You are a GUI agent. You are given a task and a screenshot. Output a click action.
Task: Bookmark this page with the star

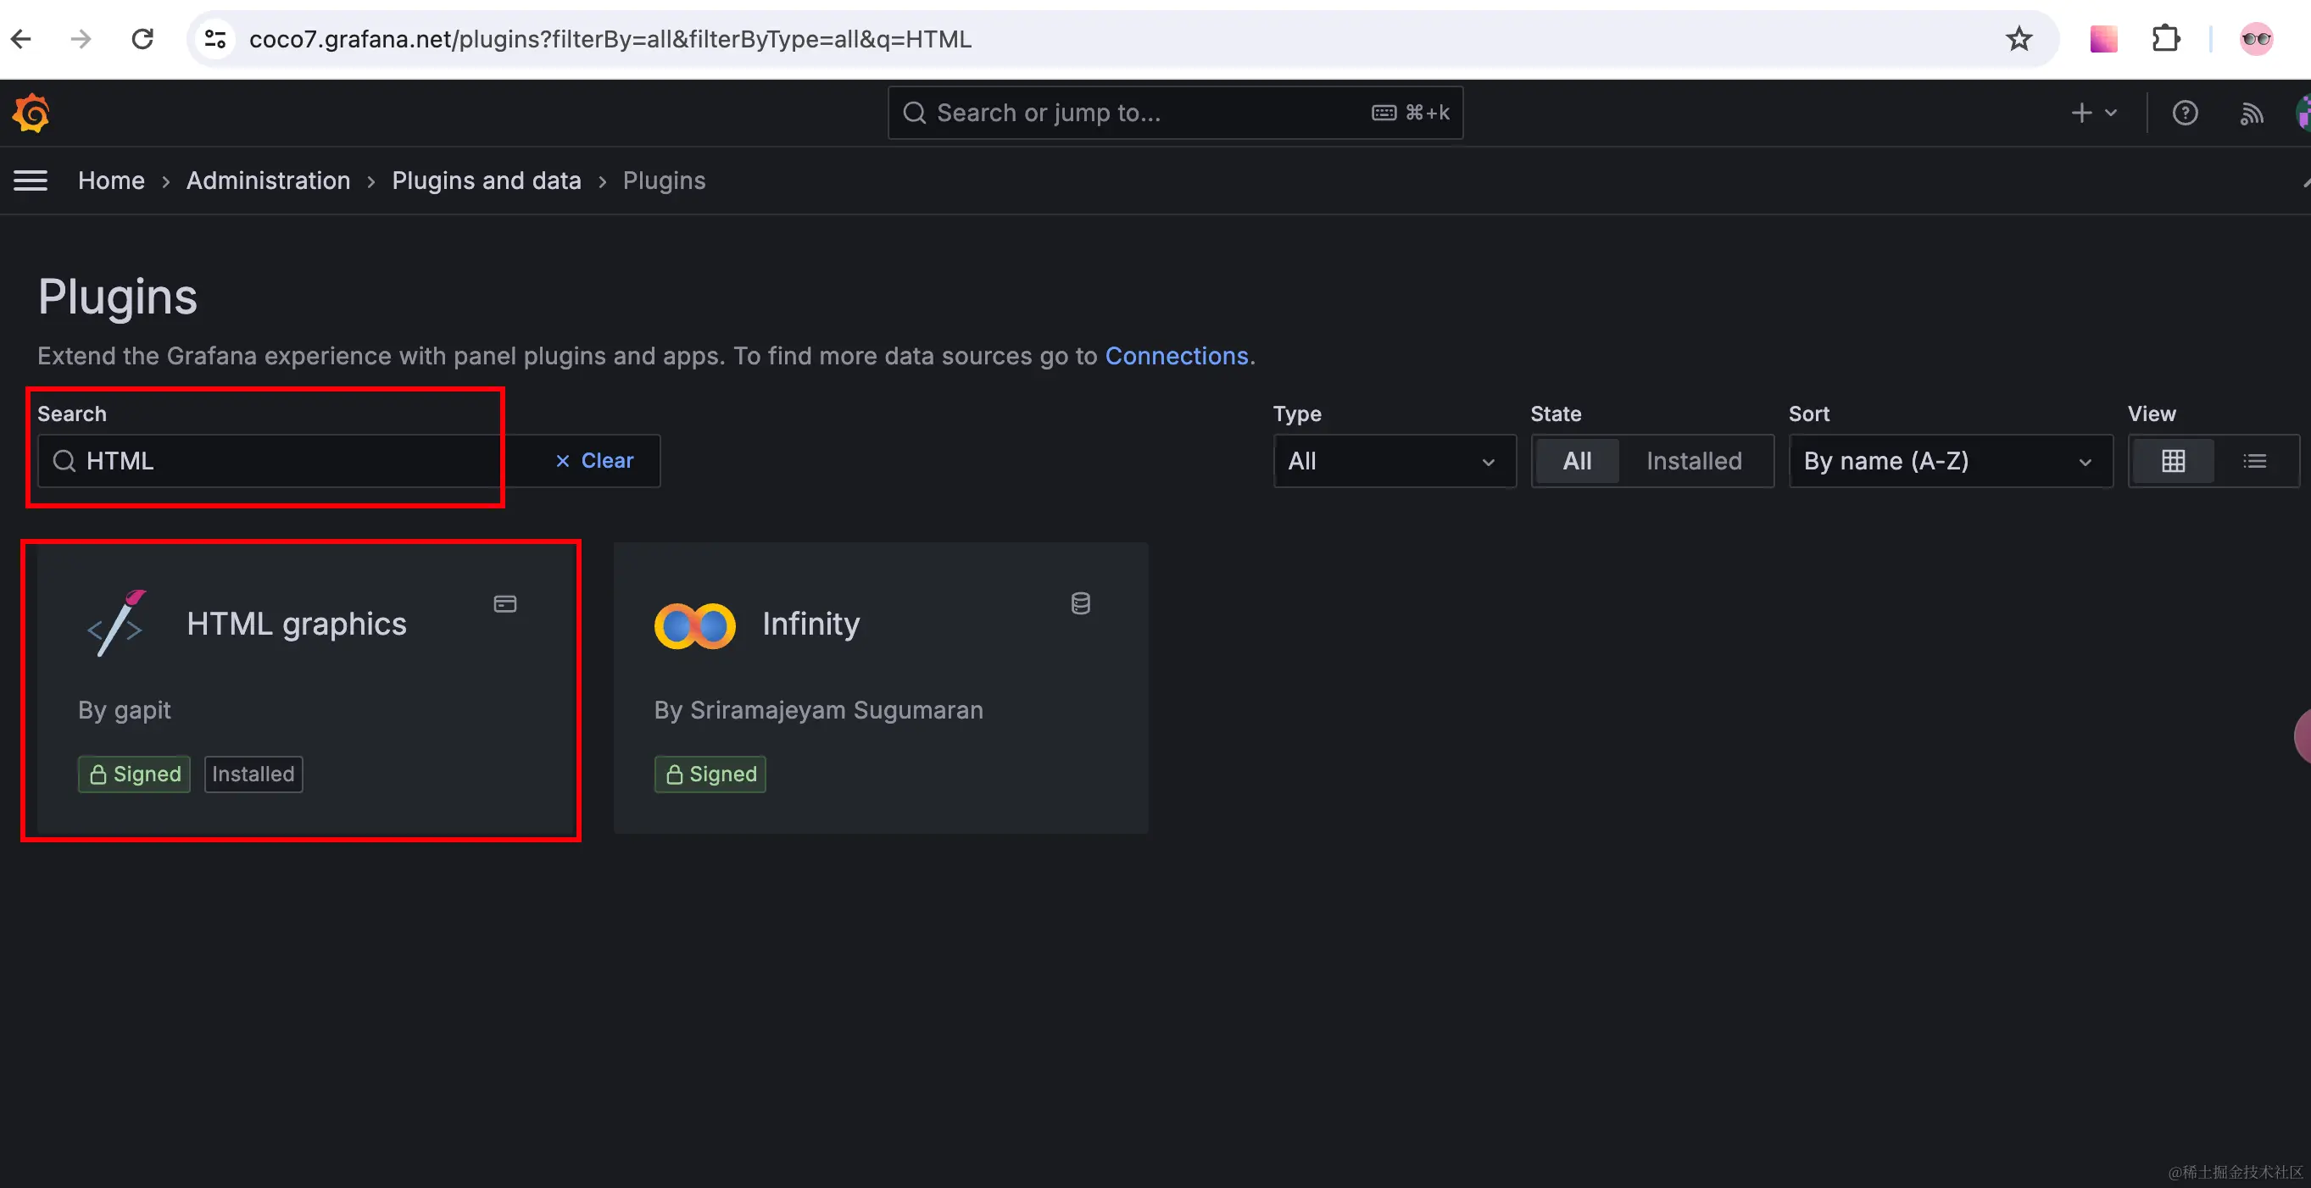pos(2019,38)
